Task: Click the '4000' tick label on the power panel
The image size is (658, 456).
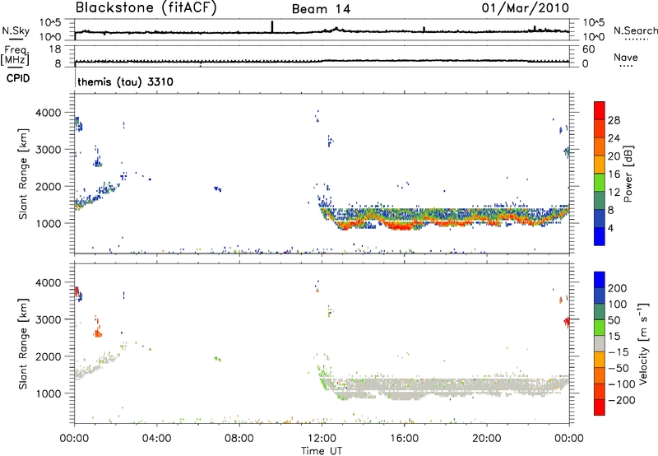Action: pos(49,113)
